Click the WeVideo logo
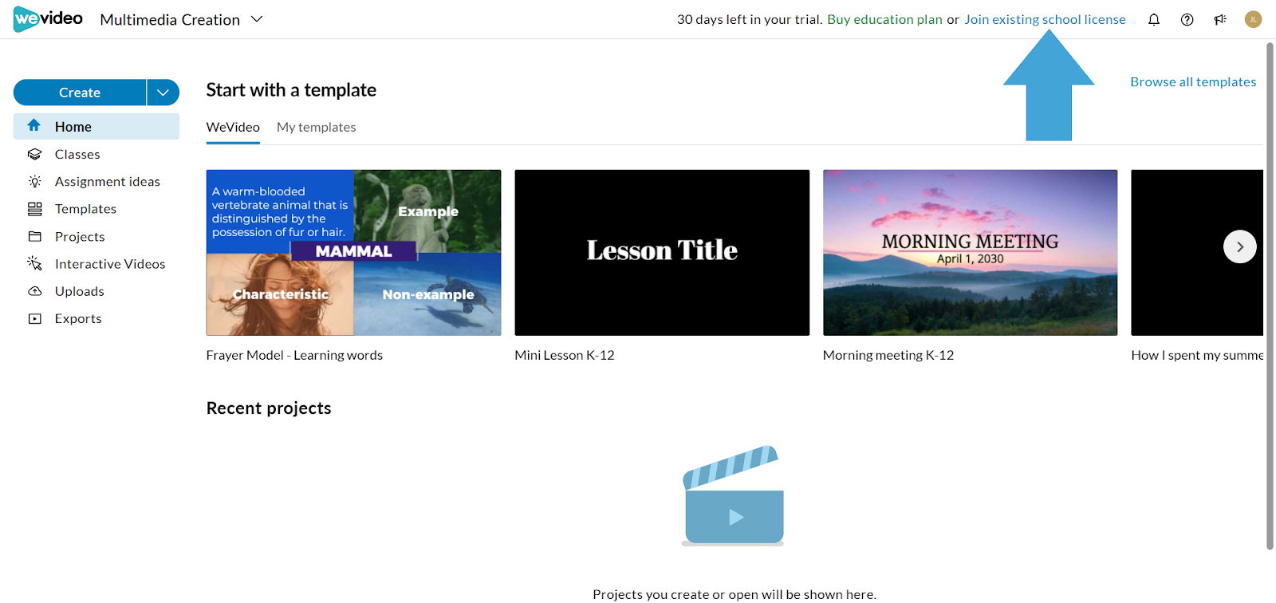 pyautogui.click(x=48, y=19)
